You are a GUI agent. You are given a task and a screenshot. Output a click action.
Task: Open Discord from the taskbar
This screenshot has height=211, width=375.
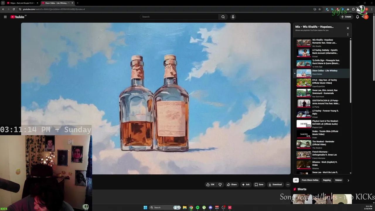210,207
